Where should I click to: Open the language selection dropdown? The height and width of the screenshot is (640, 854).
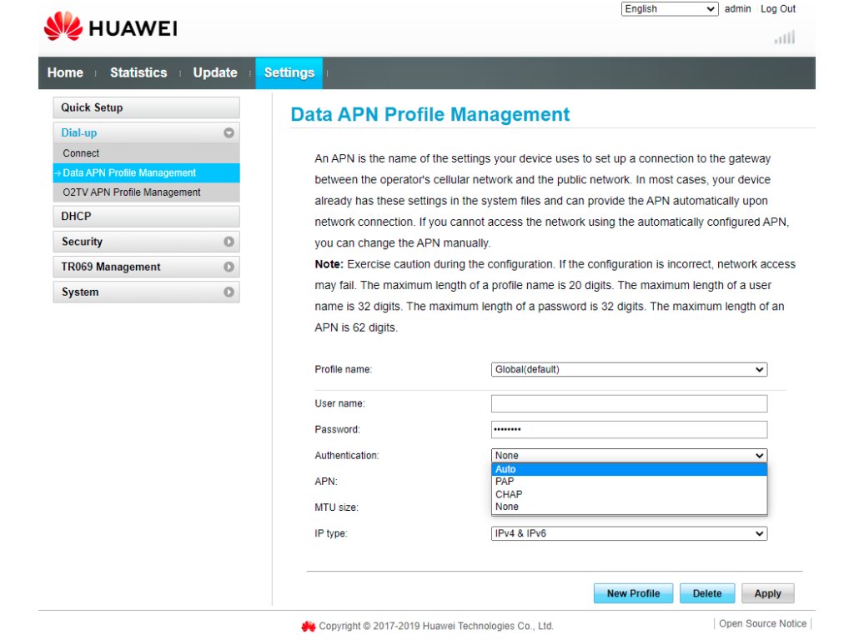pos(670,9)
